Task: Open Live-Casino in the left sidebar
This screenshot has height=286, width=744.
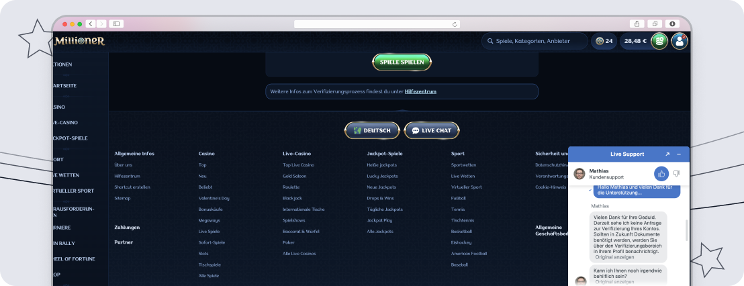Action: tap(66, 122)
